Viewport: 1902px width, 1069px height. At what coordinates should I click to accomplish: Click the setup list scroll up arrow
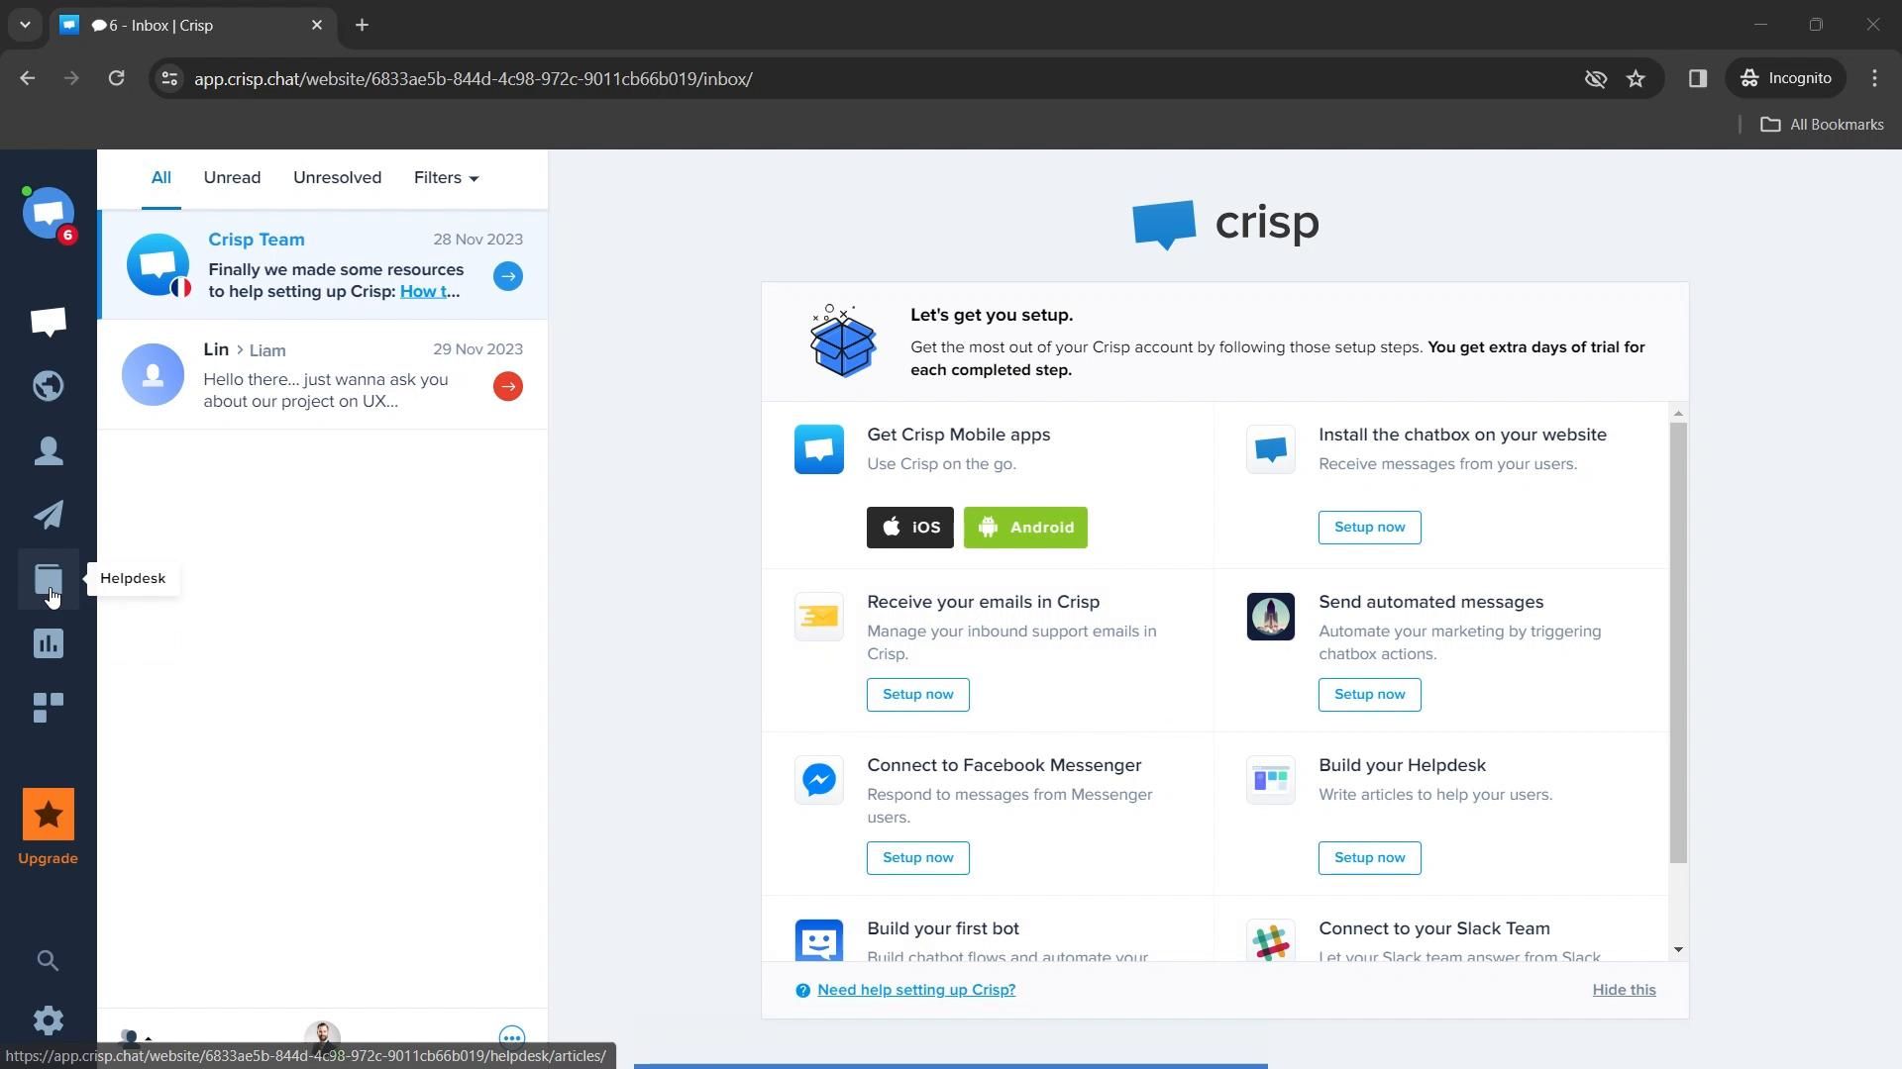tap(1678, 413)
